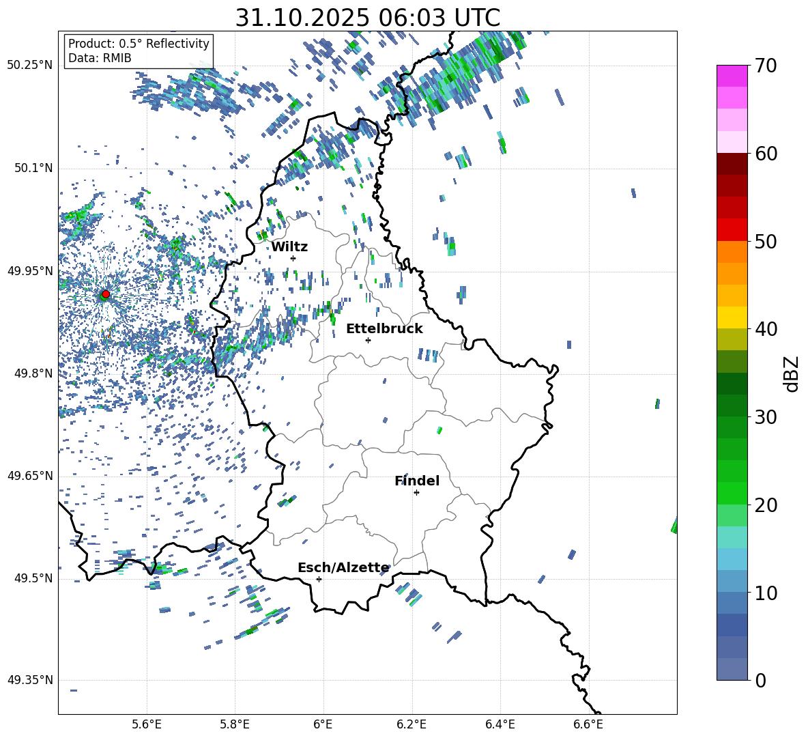Click the red swatch at 50 dBZ
Viewport: 808px width, 738px height.
coord(732,230)
